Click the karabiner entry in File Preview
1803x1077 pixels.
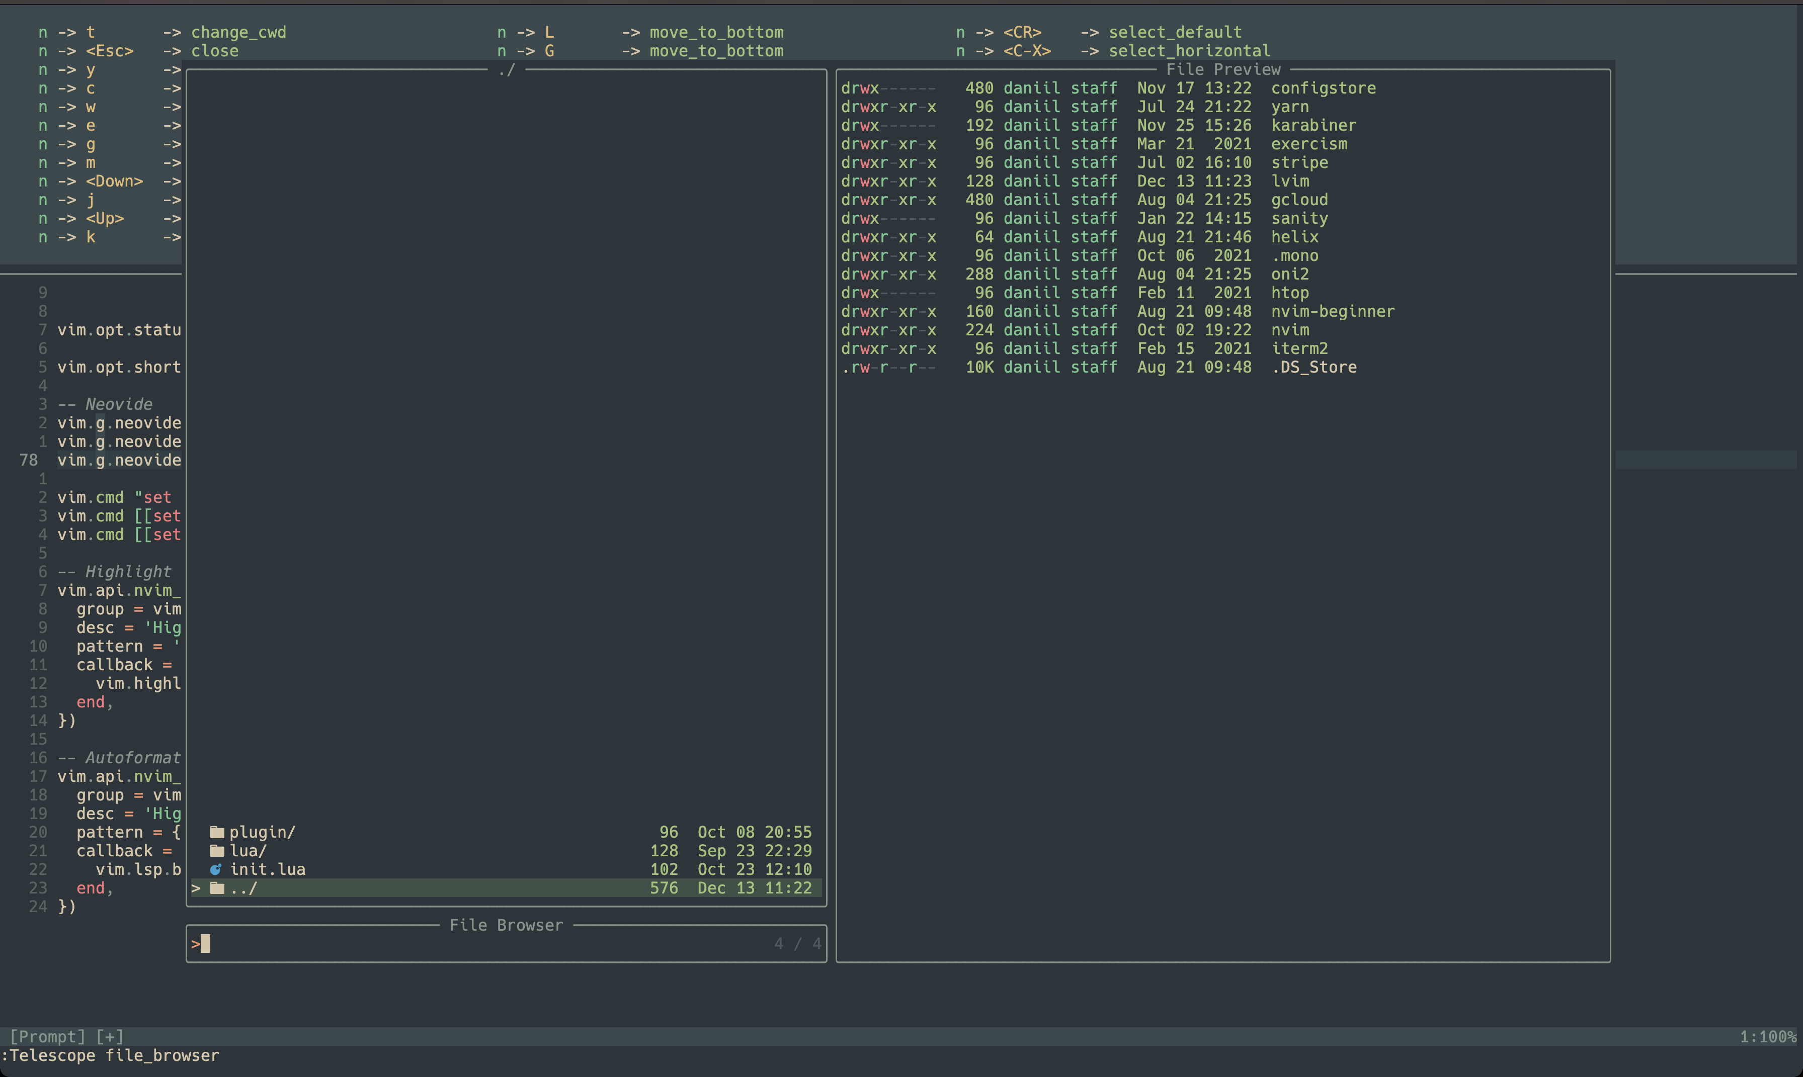coord(1313,126)
